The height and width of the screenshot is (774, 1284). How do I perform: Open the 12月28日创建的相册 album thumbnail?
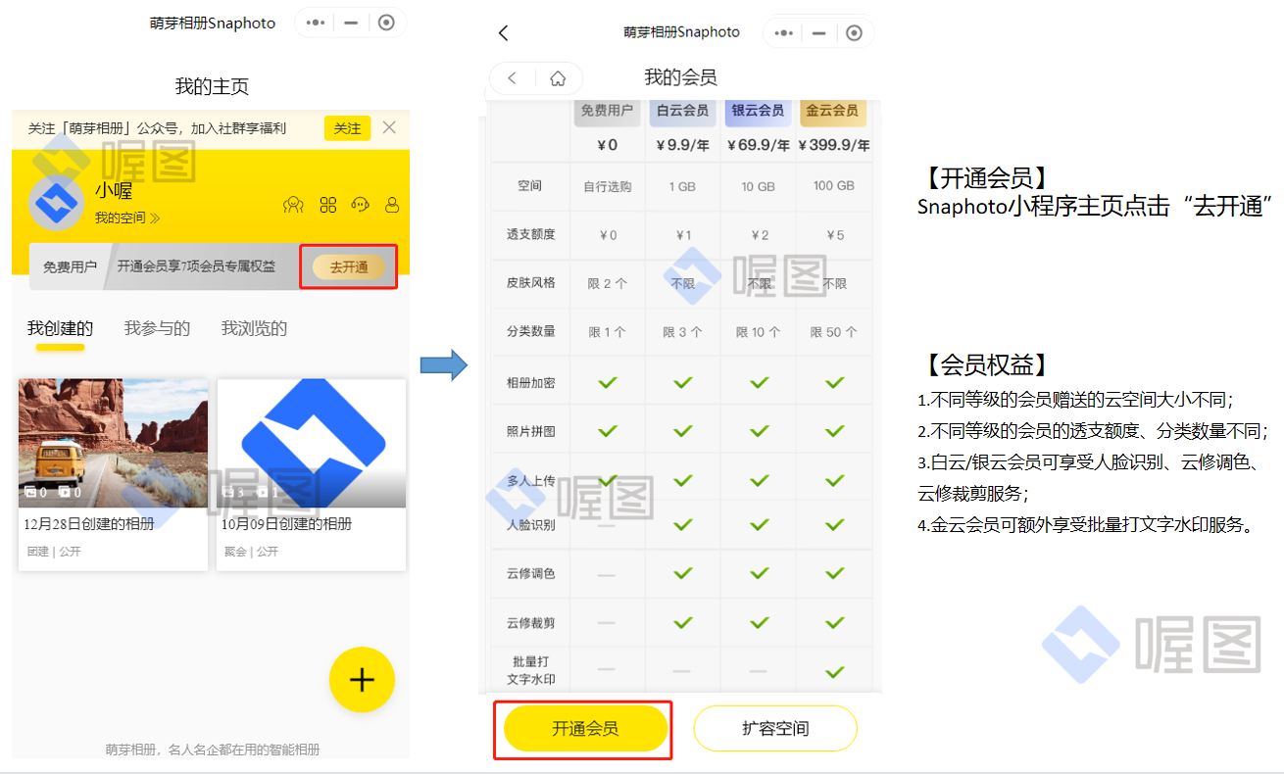(x=113, y=443)
